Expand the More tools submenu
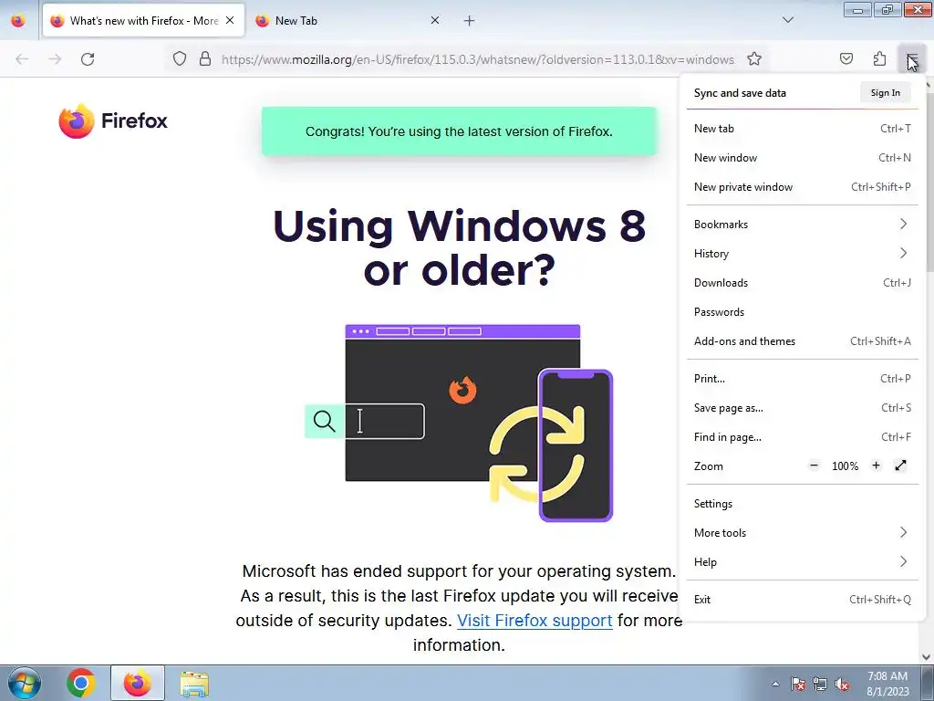The width and height of the screenshot is (934, 701). (x=803, y=533)
